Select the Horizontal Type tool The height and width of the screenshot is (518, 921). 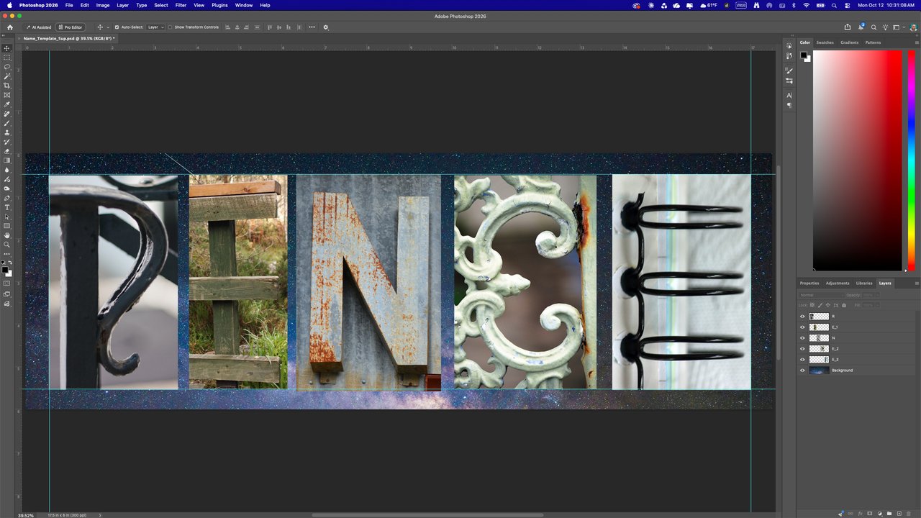pos(7,207)
